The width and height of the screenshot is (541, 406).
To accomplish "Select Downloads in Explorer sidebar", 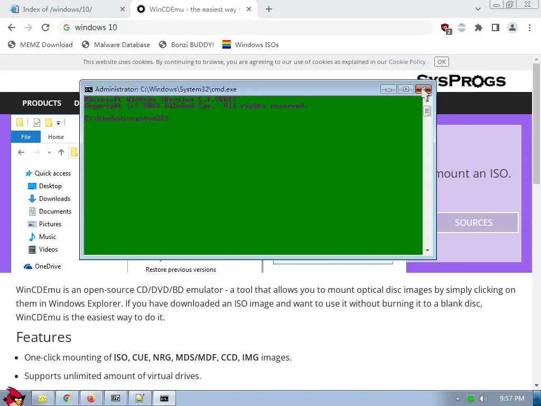I will tap(49, 199).
